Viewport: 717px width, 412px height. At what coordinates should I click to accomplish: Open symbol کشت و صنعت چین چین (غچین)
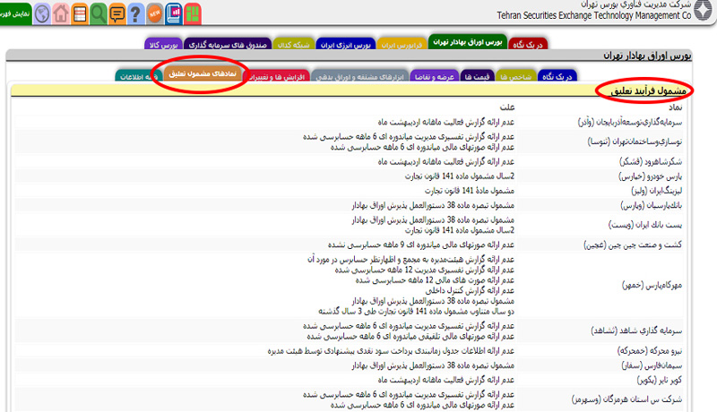click(x=633, y=245)
